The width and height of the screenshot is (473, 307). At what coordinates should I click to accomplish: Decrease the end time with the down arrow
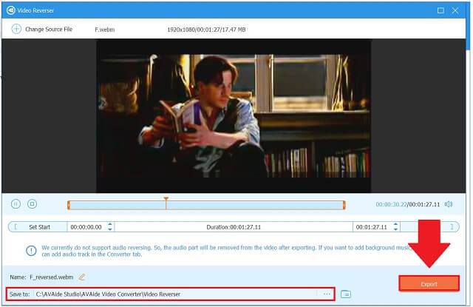pos(395,230)
